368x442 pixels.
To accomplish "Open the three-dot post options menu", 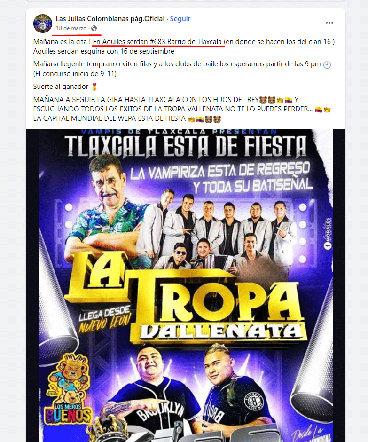I will coord(329,23).
